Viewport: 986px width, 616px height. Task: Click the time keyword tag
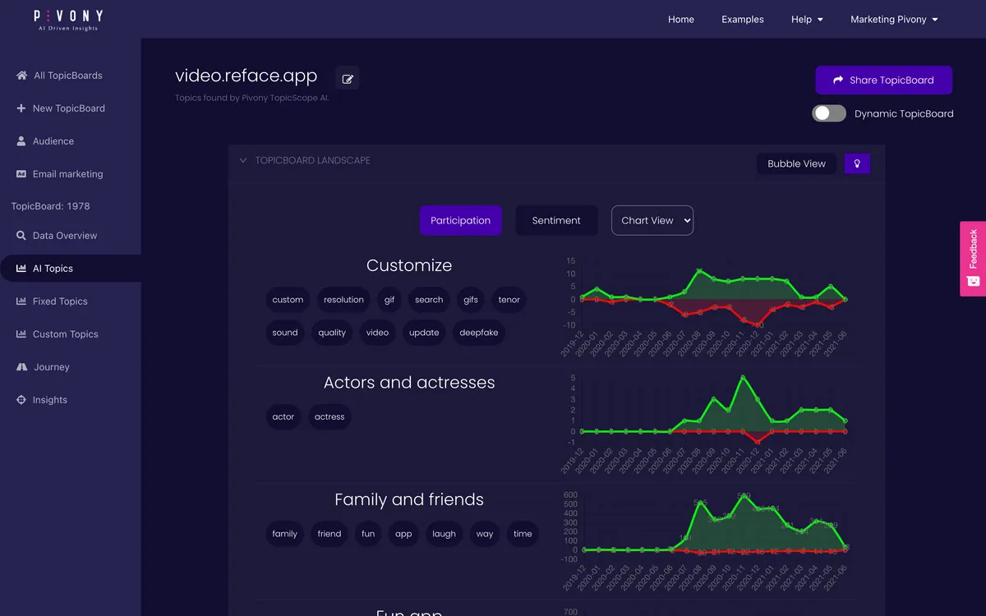tap(523, 534)
